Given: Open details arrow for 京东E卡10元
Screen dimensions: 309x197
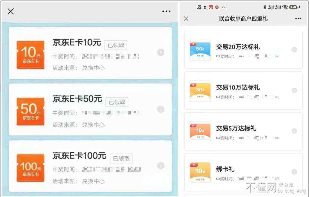Looking at the screenshot, I should [x=161, y=52].
